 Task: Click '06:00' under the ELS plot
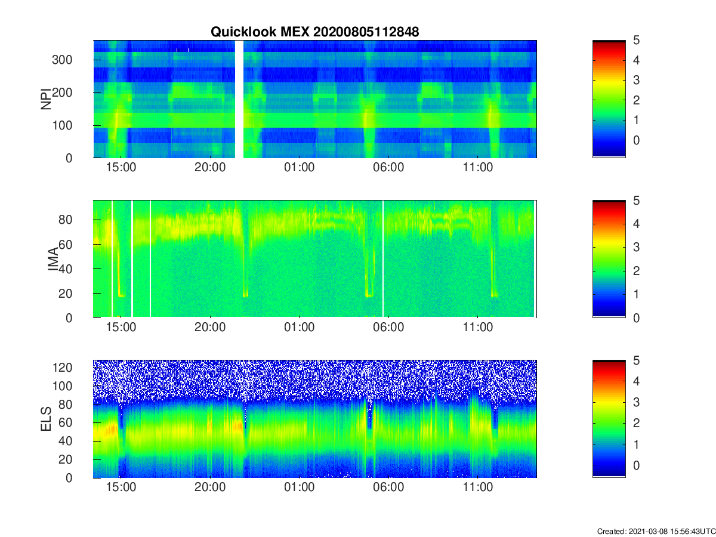388,487
